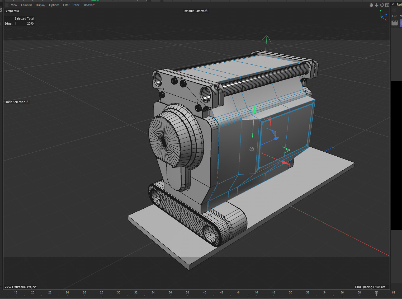Click frame 30 on the timeline ruler
402x299 pixels.
point(119,293)
